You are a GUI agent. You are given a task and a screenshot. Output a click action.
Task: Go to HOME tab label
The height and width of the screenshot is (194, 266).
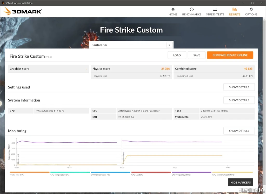(173, 15)
